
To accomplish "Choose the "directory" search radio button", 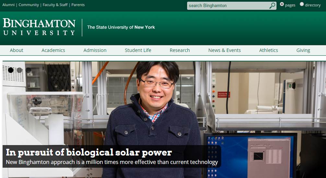I will coord(302,4).
